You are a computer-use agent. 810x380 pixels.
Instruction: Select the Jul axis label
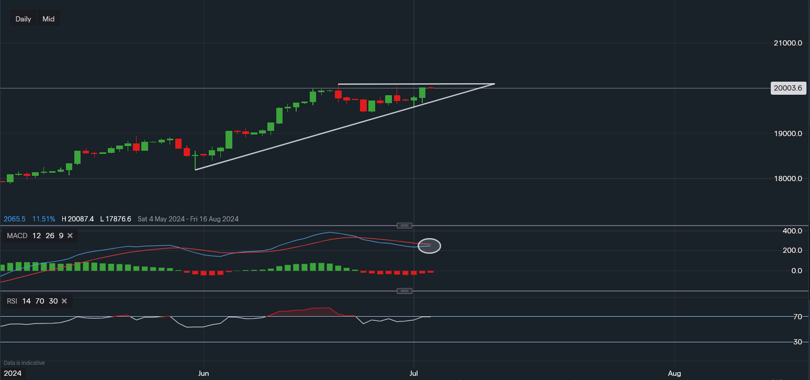[x=413, y=373]
